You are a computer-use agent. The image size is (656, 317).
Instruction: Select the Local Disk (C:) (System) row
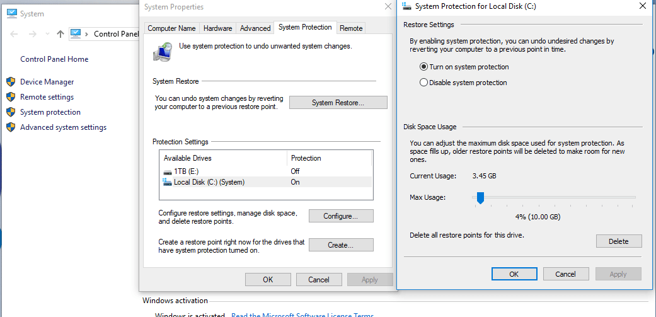click(266, 182)
